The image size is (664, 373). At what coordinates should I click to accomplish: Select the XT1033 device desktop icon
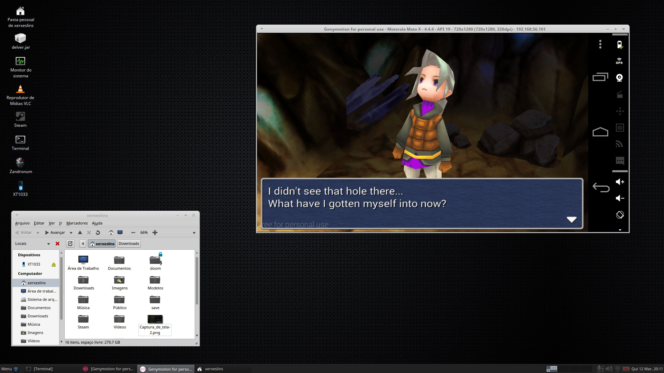[x=20, y=189]
